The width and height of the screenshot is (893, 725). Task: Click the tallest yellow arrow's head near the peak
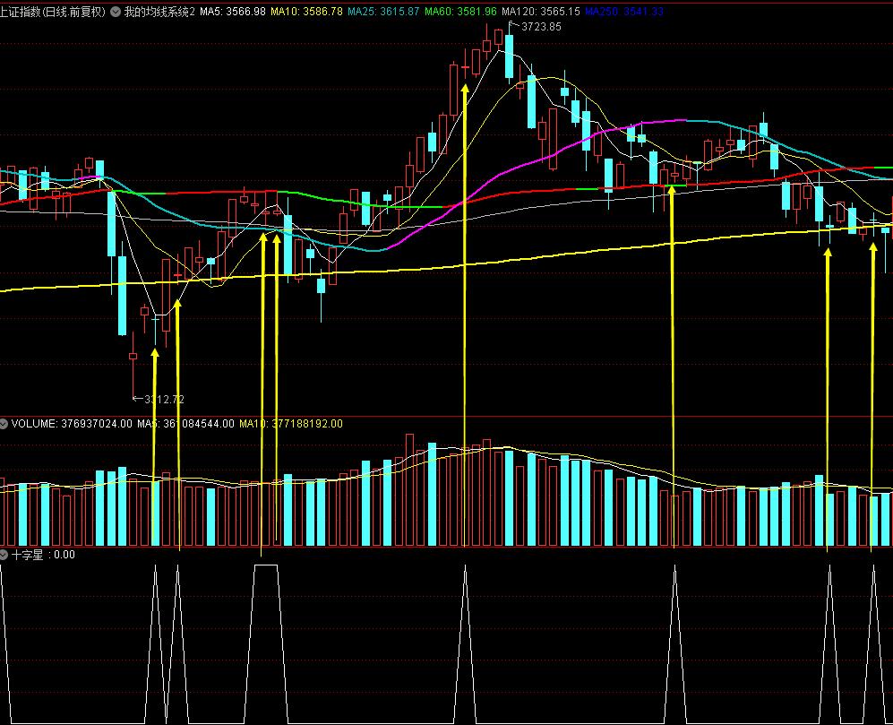464,89
